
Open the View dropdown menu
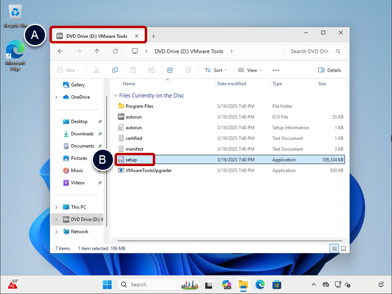(x=250, y=70)
